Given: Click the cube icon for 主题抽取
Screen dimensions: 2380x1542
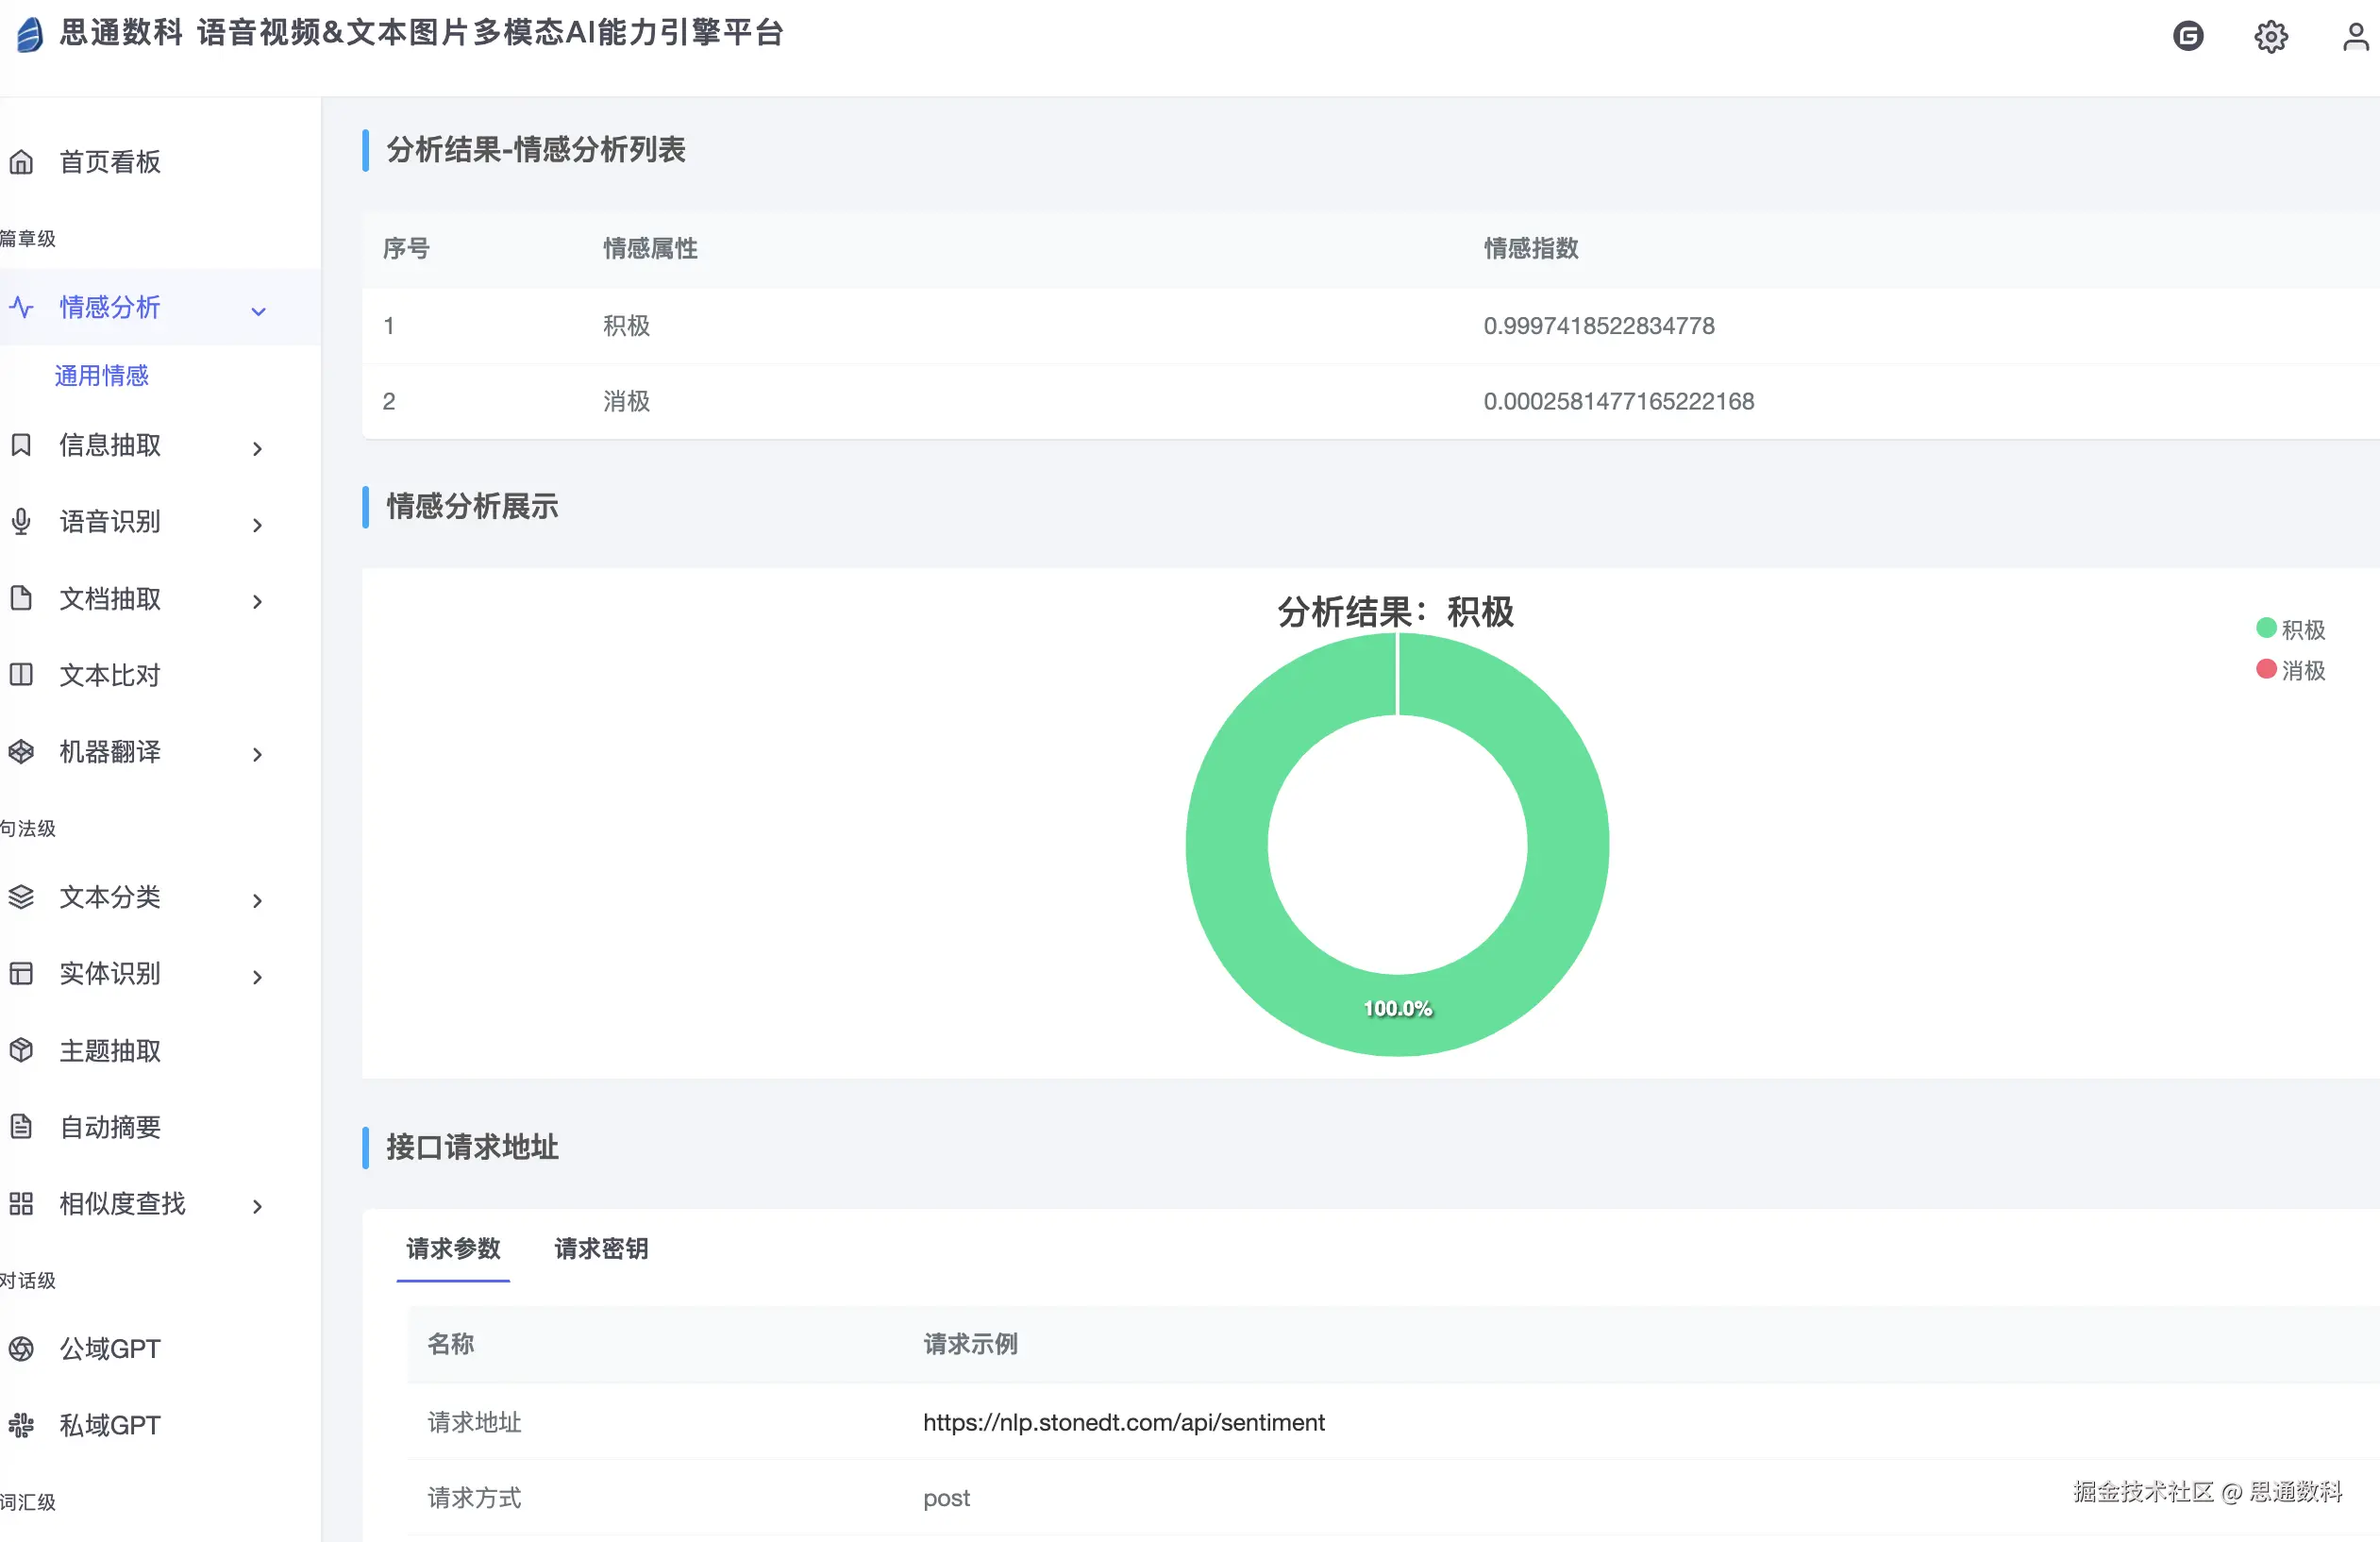Looking at the screenshot, I should click(x=21, y=1050).
